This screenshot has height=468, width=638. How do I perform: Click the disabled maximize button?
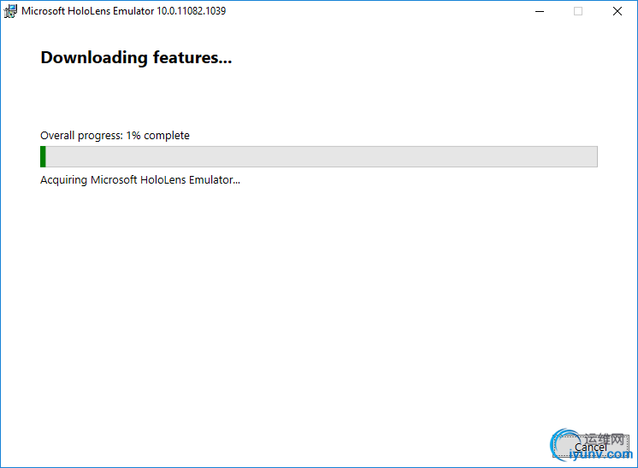[578, 11]
